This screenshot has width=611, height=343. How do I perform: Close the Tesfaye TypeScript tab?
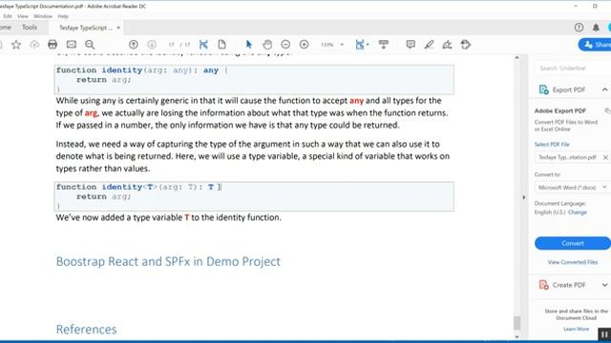(x=118, y=28)
